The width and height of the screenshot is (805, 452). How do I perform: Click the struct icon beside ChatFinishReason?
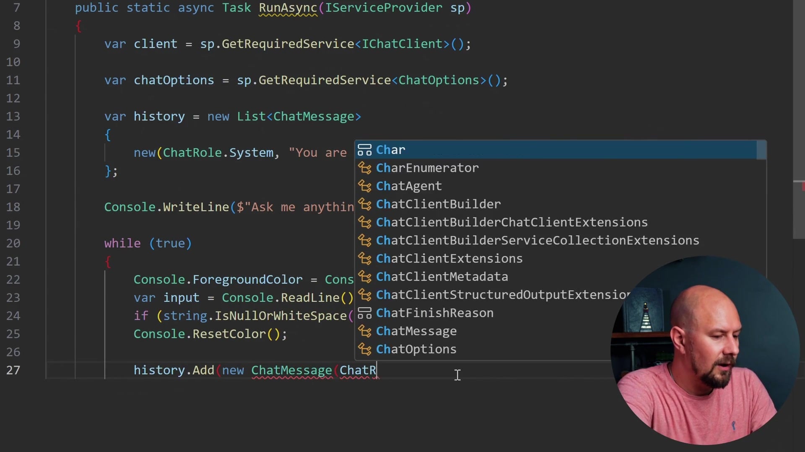tap(365, 313)
